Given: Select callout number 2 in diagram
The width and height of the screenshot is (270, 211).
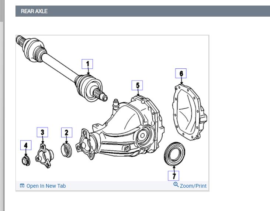Looking at the screenshot, I should click(67, 133).
